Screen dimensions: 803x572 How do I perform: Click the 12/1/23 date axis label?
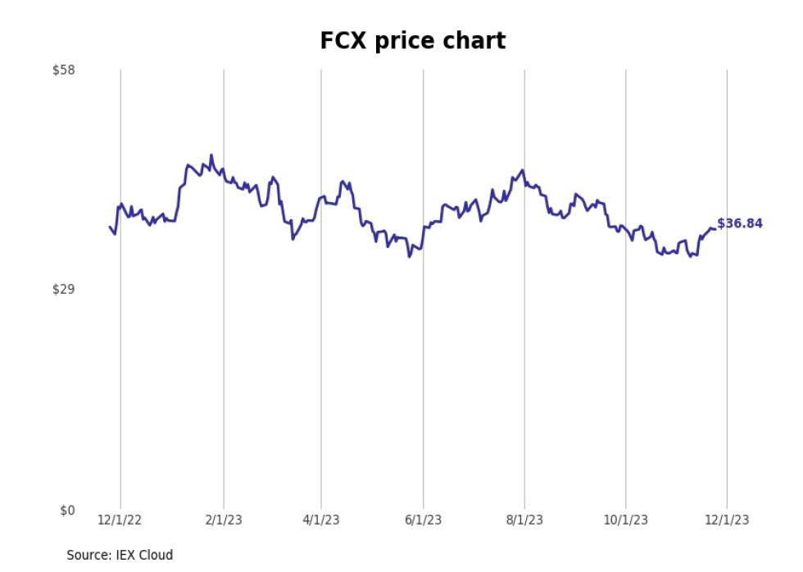[727, 520]
